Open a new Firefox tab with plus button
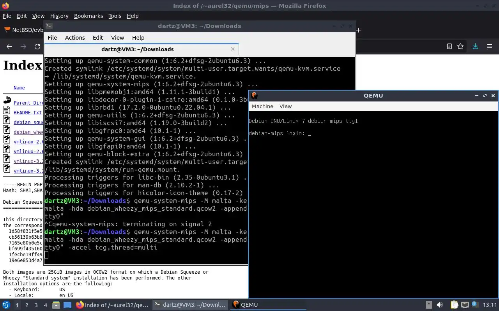 tap(359, 30)
